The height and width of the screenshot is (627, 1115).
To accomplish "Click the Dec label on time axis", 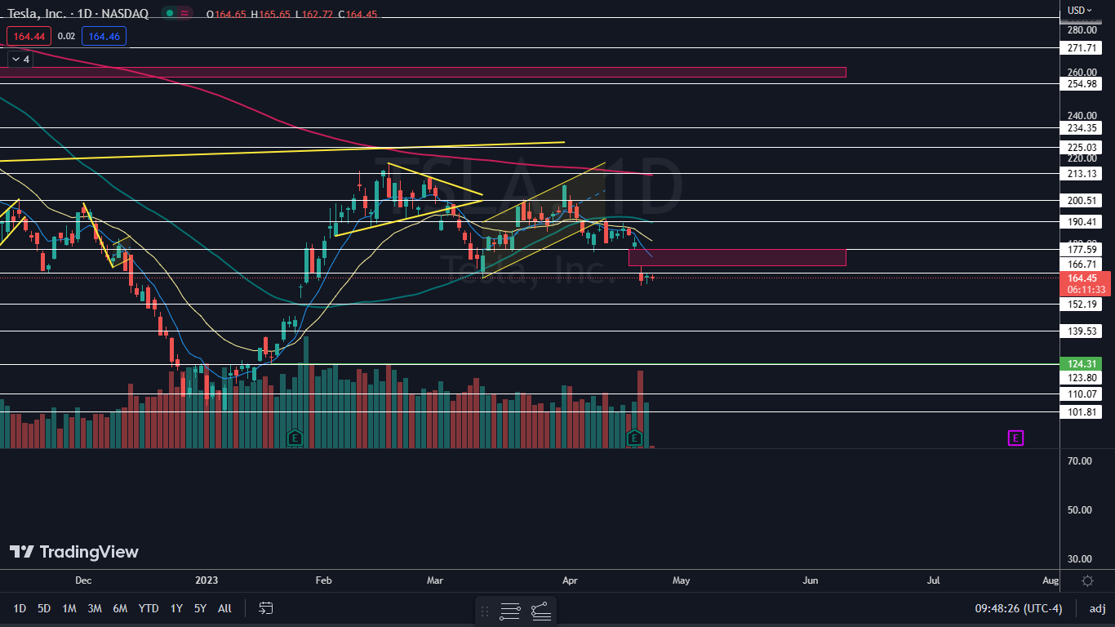I will click(x=83, y=580).
